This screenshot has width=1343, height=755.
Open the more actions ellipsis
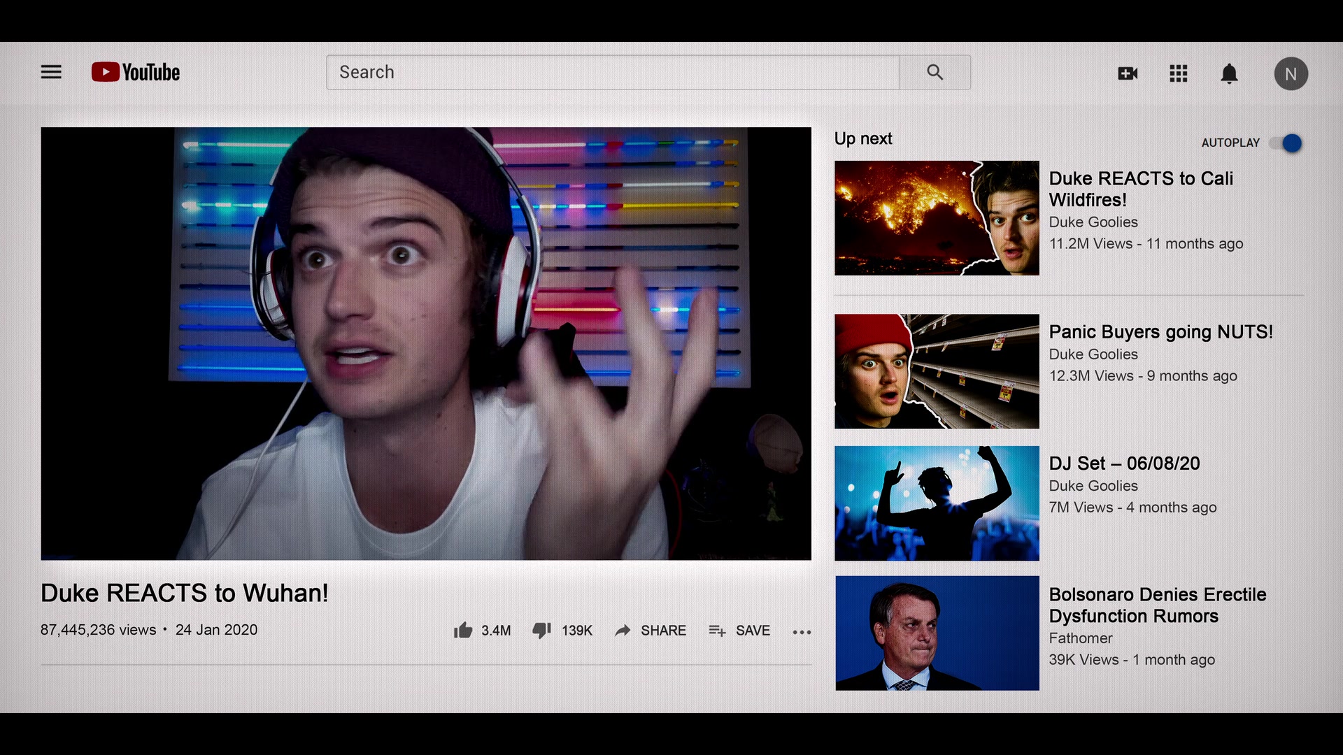pos(802,632)
